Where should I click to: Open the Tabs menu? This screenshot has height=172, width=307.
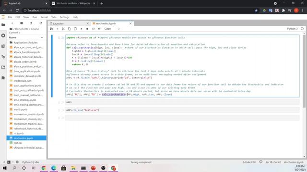54,17
